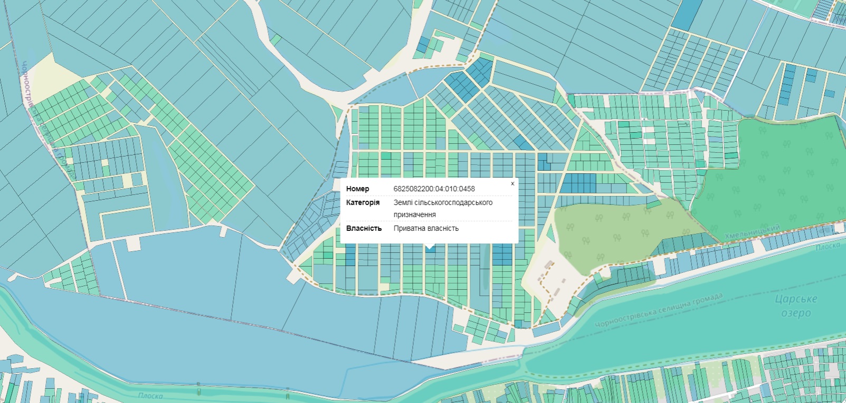Select dark blue parcel block right of popup

tap(577, 183)
